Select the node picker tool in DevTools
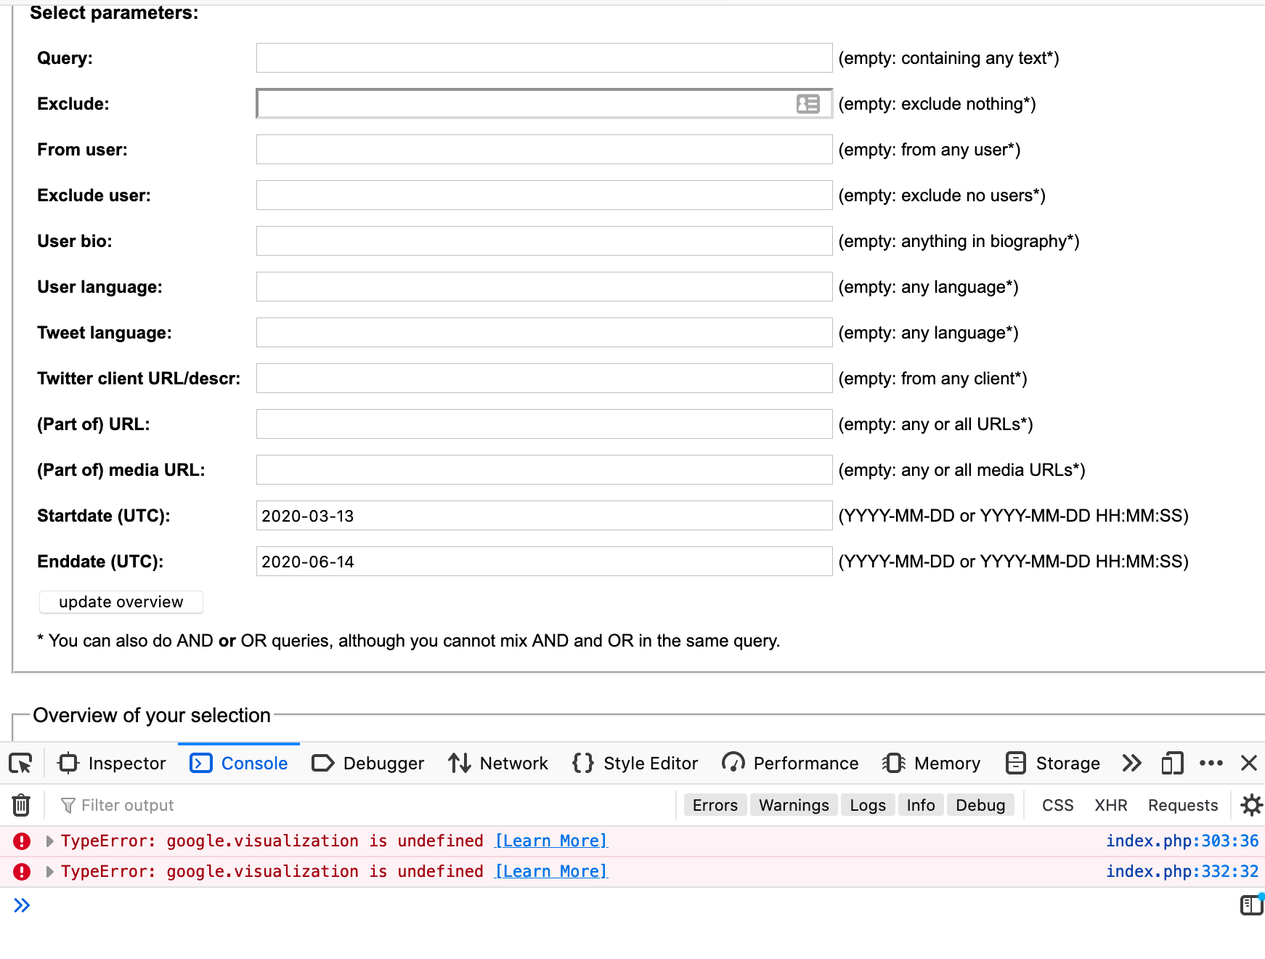The width and height of the screenshot is (1265, 959). tap(21, 764)
